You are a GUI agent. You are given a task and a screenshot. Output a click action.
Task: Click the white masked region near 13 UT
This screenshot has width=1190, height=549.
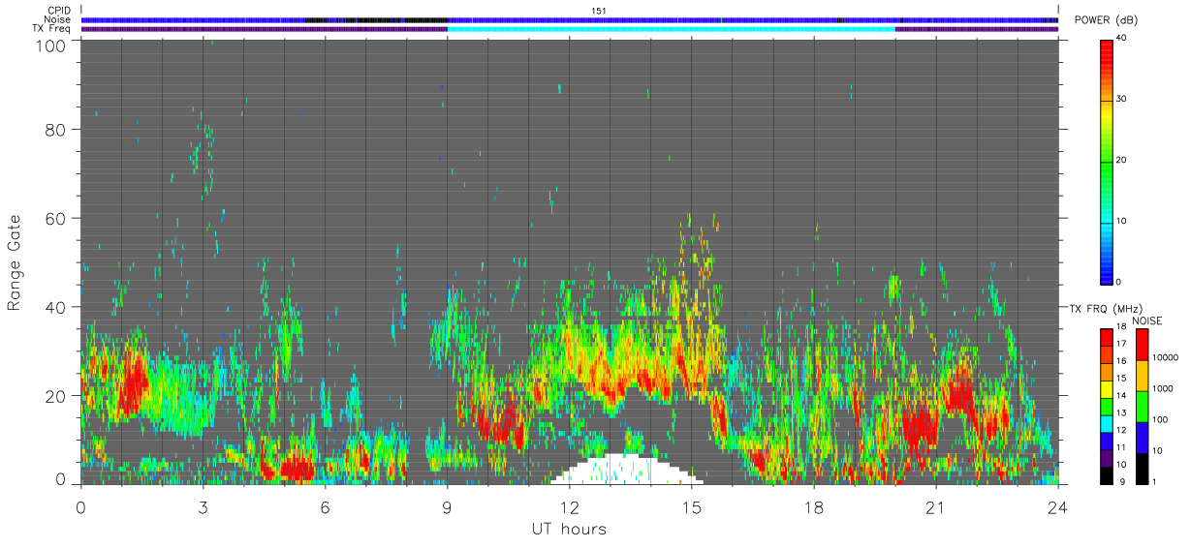click(x=627, y=471)
